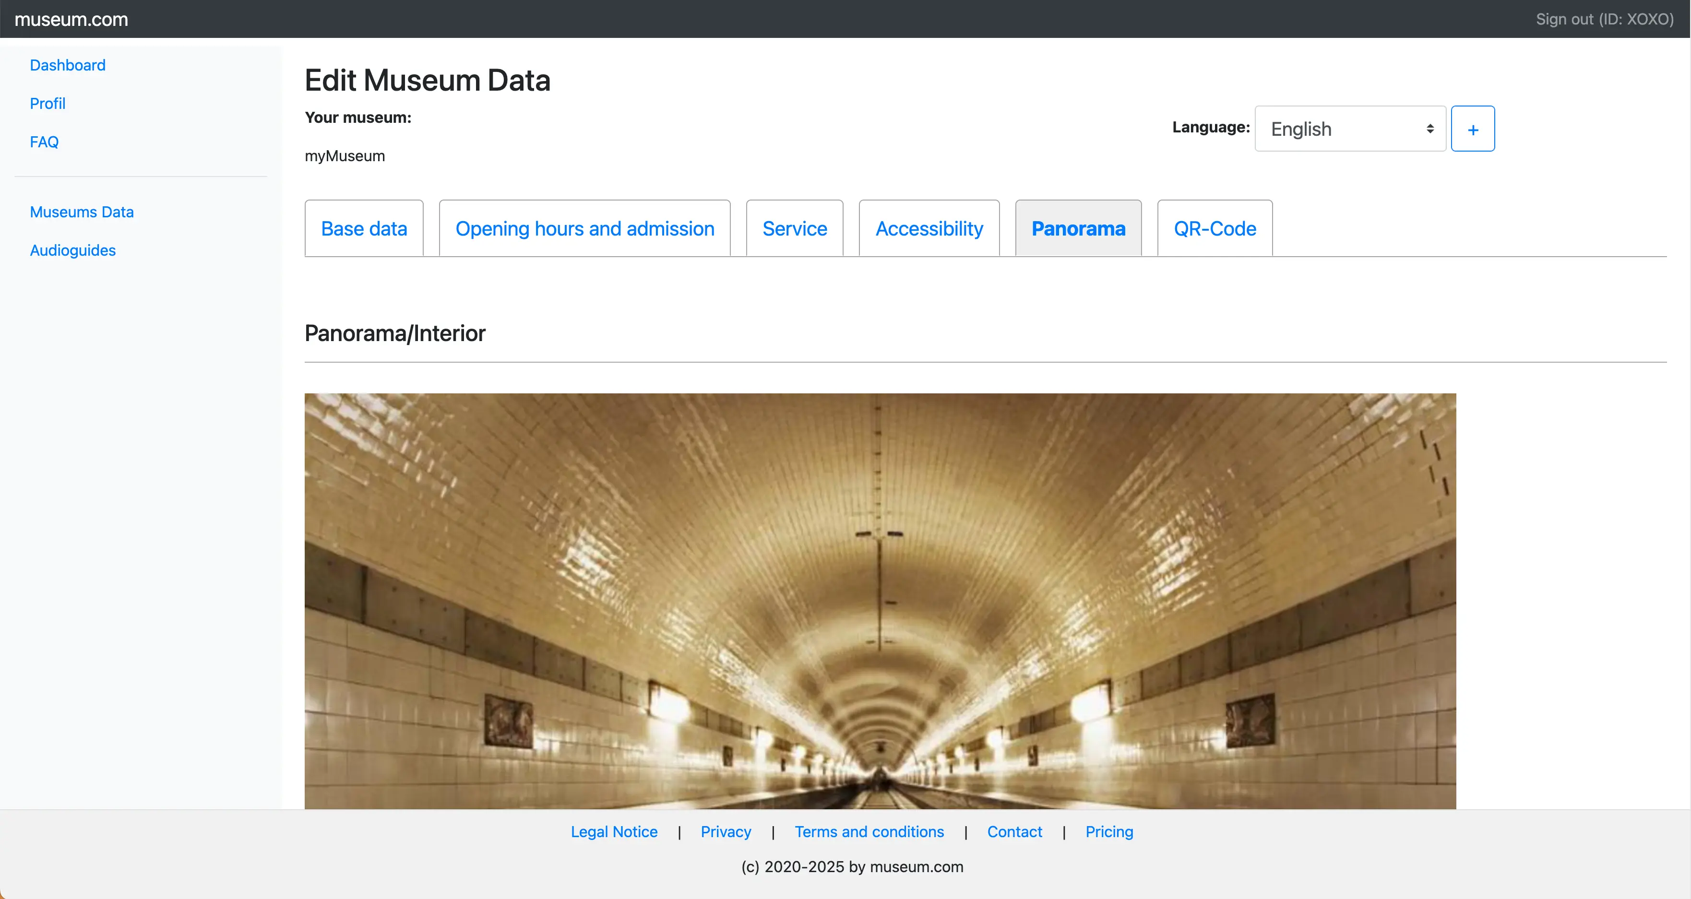
Task: Open the English language dropdown
Action: pyautogui.click(x=1350, y=129)
